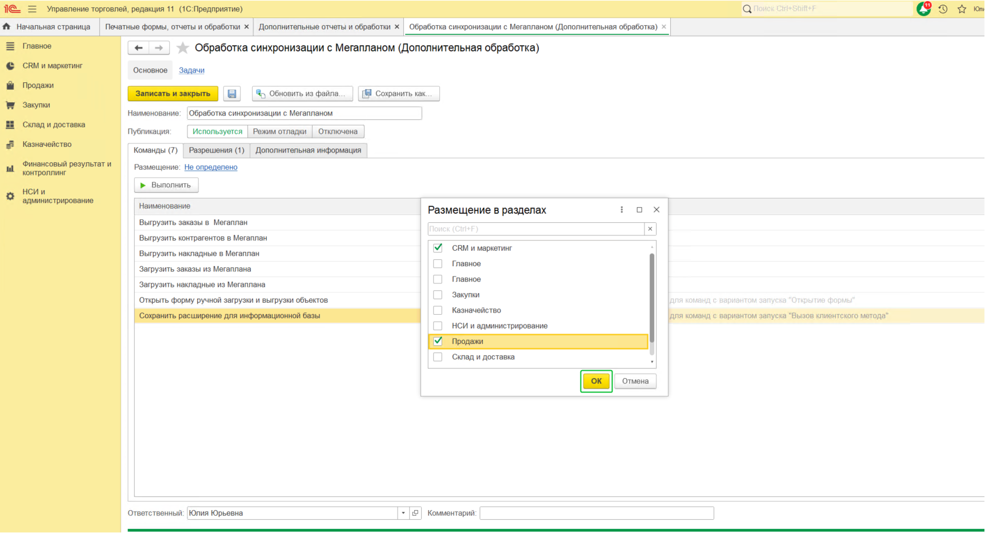Image resolution: width=985 pixels, height=533 pixels.
Task: Open favorites star in top bar
Action: click(x=962, y=9)
